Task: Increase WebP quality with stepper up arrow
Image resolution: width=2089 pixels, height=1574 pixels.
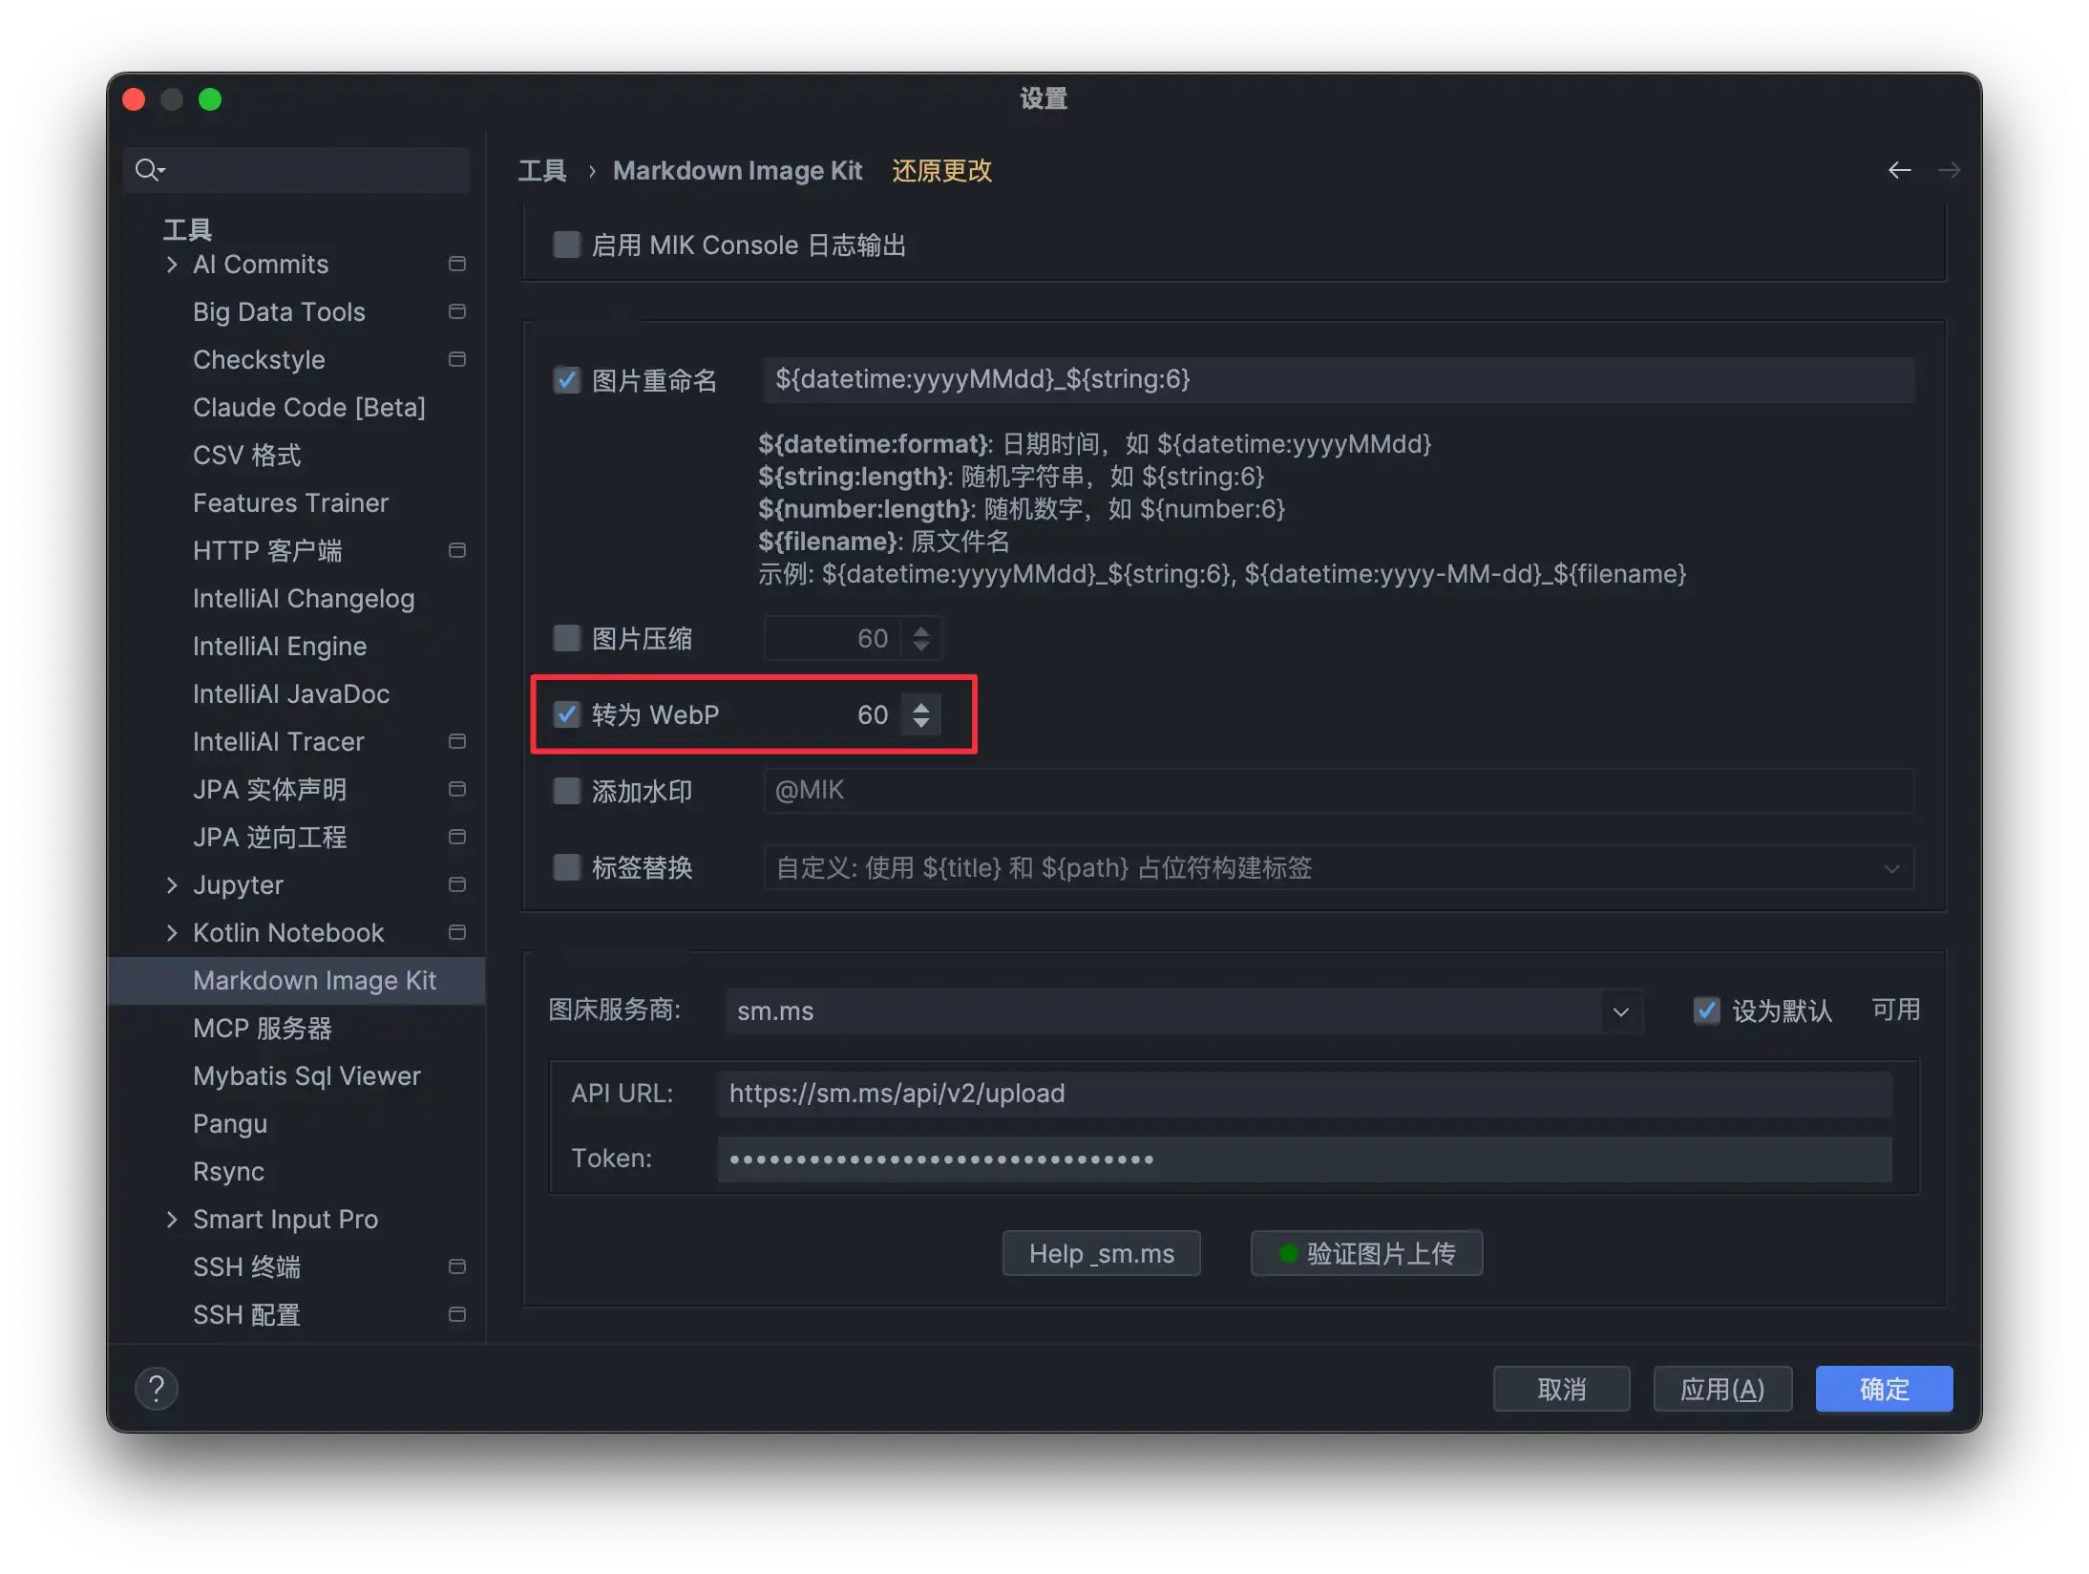Action: pyautogui.click(x=921, y=707)
